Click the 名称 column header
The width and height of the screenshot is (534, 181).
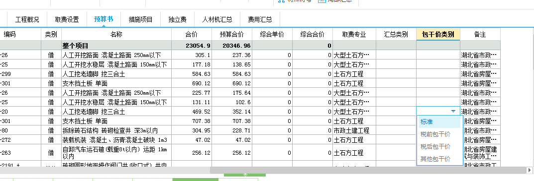click(116, 34)
